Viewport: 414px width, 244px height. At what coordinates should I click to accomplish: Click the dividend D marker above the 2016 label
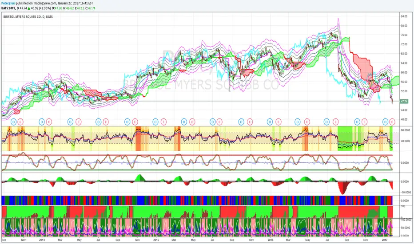click(270, 122)
